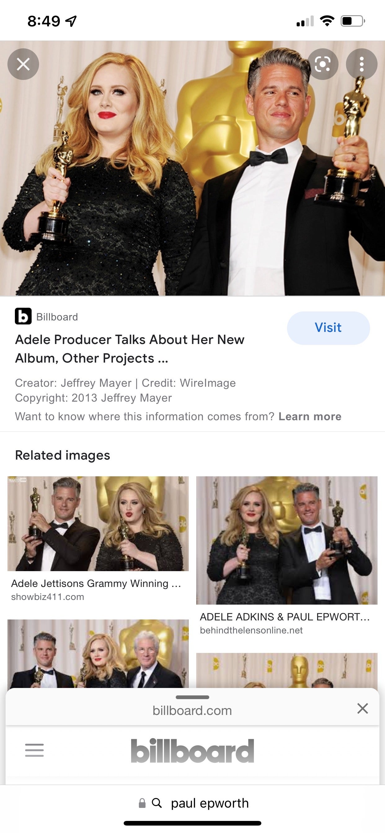This screenshot has width=385, height=833.
Task: Open Google Lens search icon
Action: tap(323, 64)
